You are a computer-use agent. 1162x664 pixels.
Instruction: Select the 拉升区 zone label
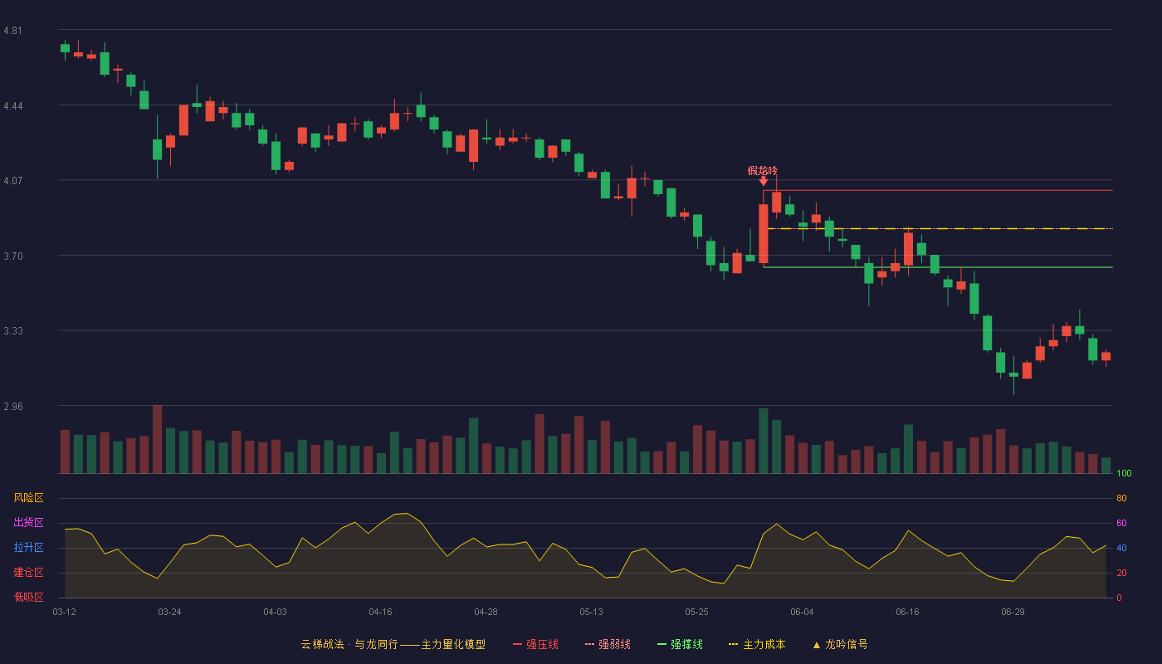pyautogui.click(x=28, y=548)
